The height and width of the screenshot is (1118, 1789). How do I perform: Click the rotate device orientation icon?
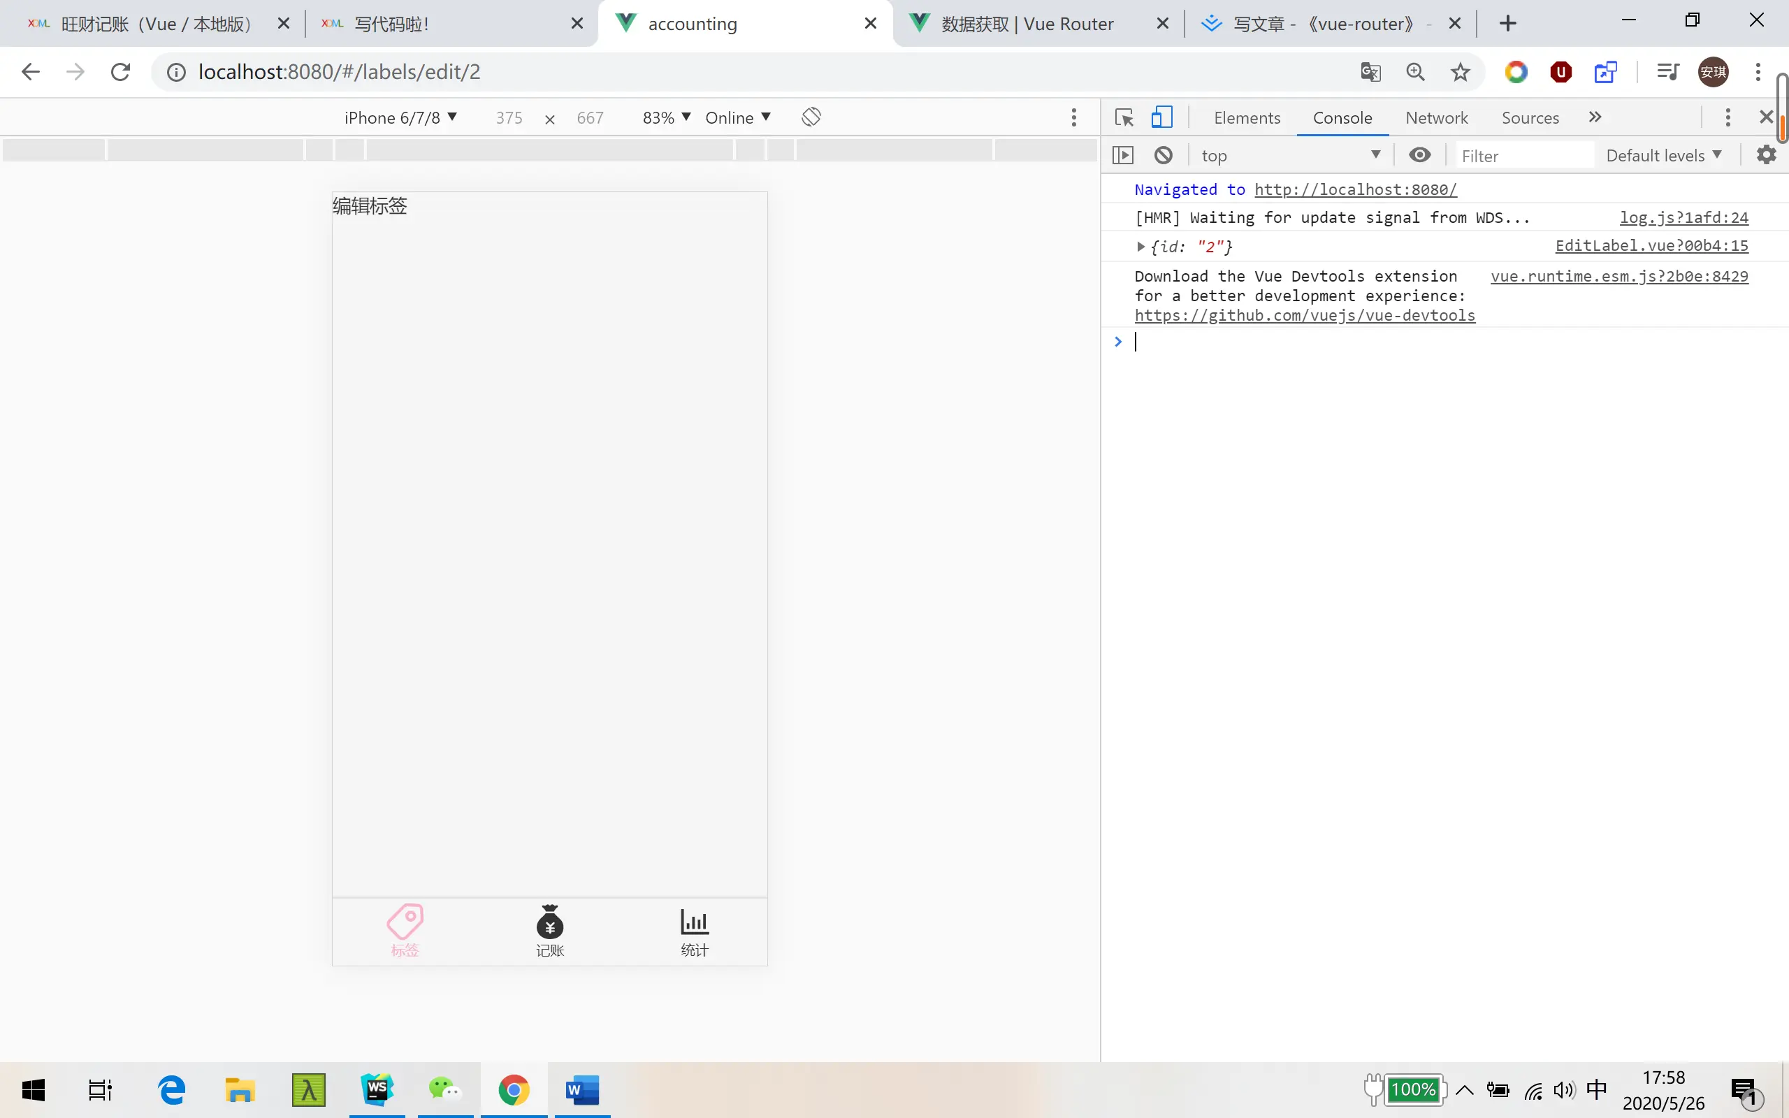tap(811, 117)
